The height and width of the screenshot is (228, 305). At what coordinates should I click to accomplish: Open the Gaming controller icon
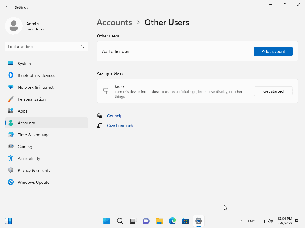(11, 146)
